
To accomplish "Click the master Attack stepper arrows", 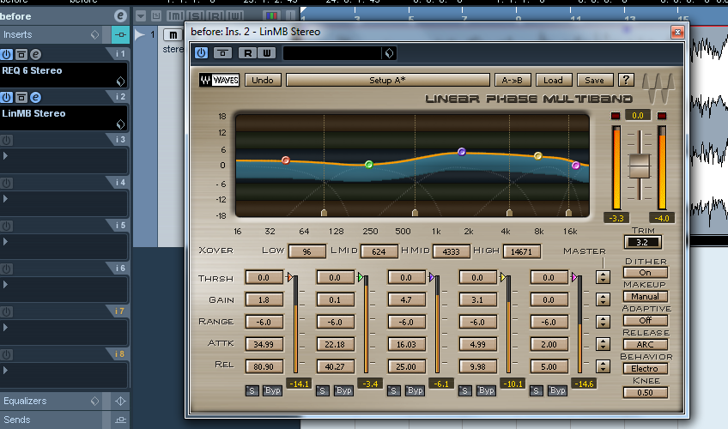I will click(x=603, y=344).
